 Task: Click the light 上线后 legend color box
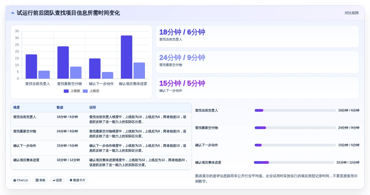(85, 91)
